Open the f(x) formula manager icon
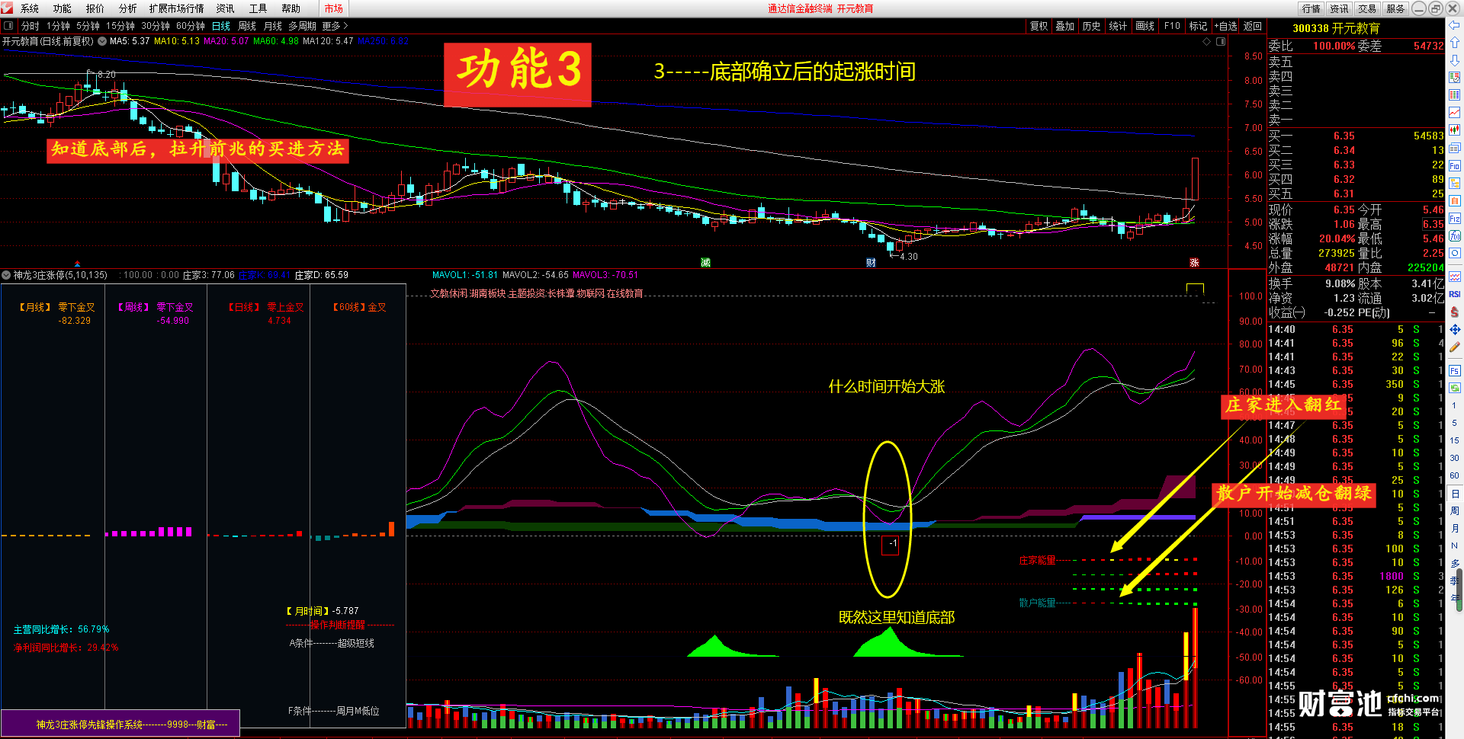Image resolution: width=1464 pixels, height=739 pixels. pyautogui.click(x=1454, y=236)
